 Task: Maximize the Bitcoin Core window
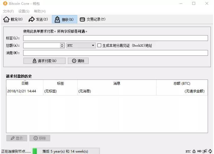tap(194, 3)
